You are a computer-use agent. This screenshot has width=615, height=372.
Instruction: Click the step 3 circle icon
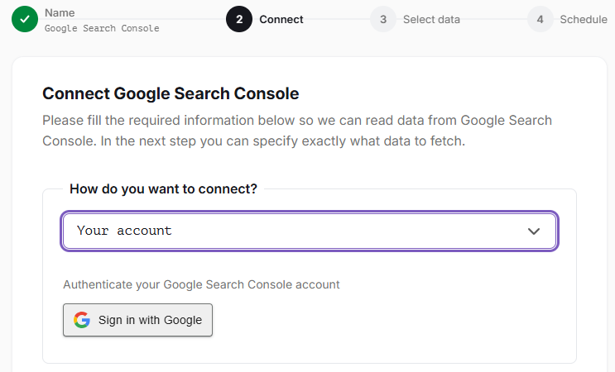(383, 19)
